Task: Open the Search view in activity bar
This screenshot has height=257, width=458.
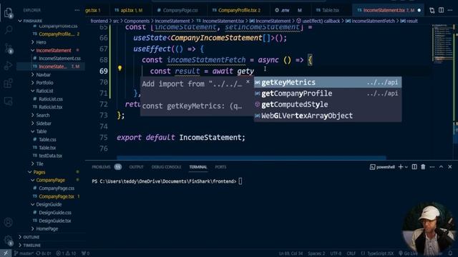Action: pyautogui.click(x=9, y=30)
